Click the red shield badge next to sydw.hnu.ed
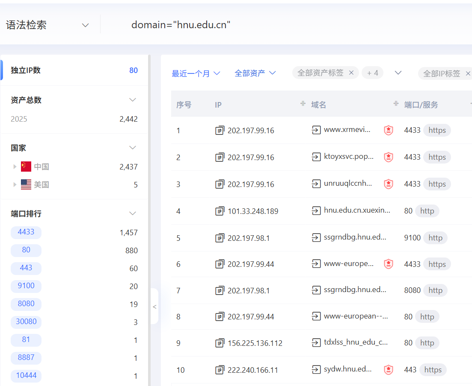 tap(388, 370)
